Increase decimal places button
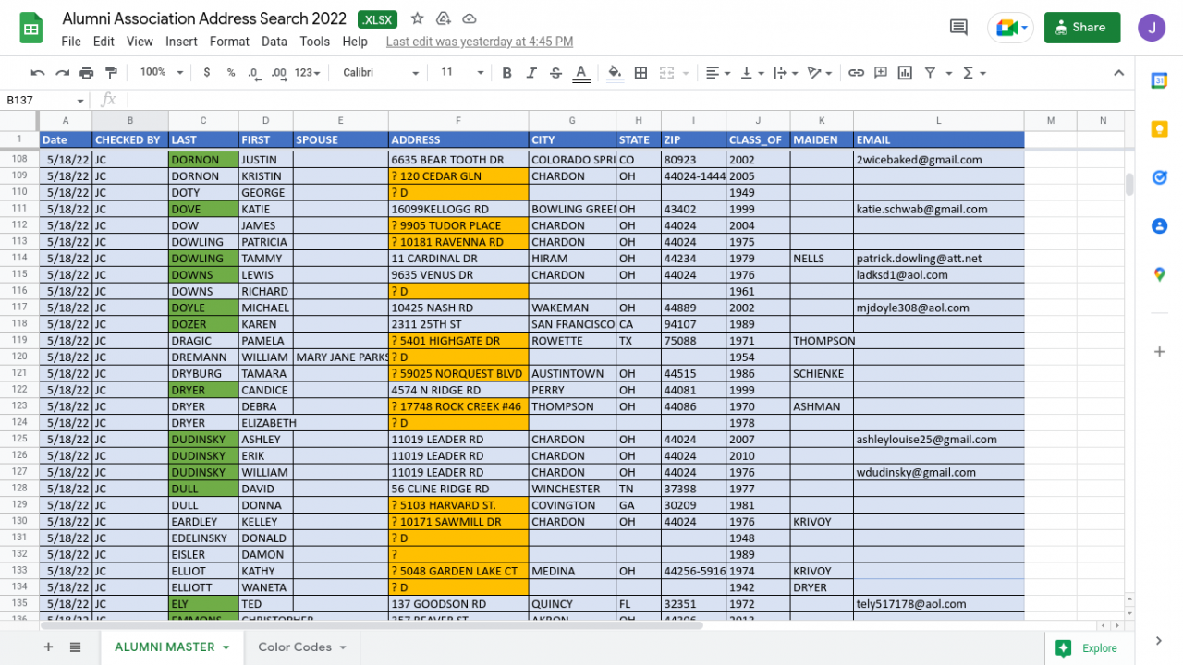The width and height of the screenshot is (1183, 665). tap(279, 73)
